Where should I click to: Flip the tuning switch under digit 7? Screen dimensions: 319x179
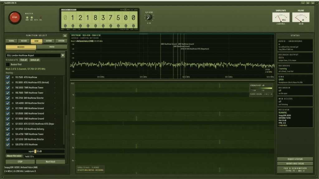[111, 26]
